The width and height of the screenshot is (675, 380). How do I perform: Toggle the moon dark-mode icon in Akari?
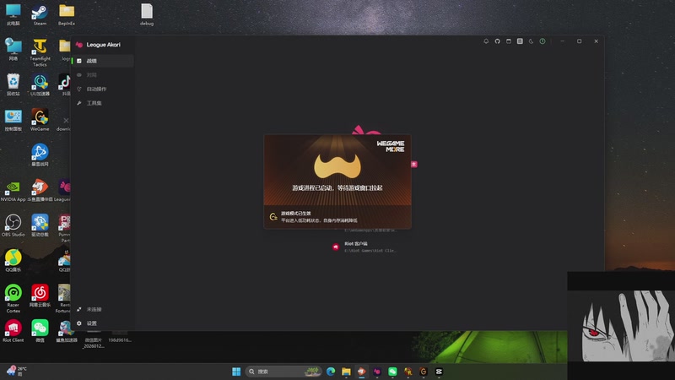[531, 41]
